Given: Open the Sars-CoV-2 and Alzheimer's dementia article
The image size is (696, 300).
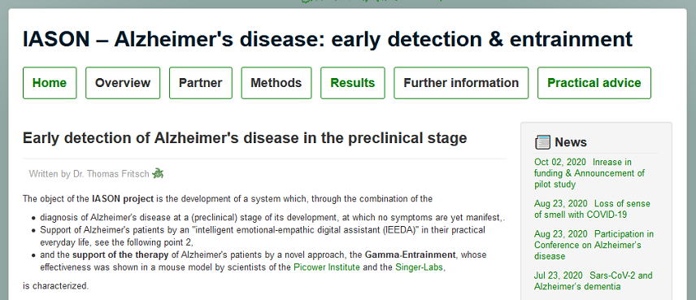Looking at the screenshot, I should (594, 281).
